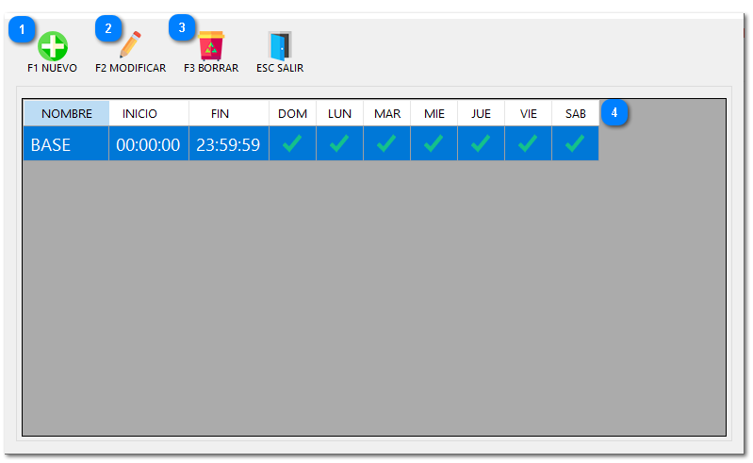The image size is (753, 463).
Task: Sort by the NOMBRE column header
Action: click(66, 113)
